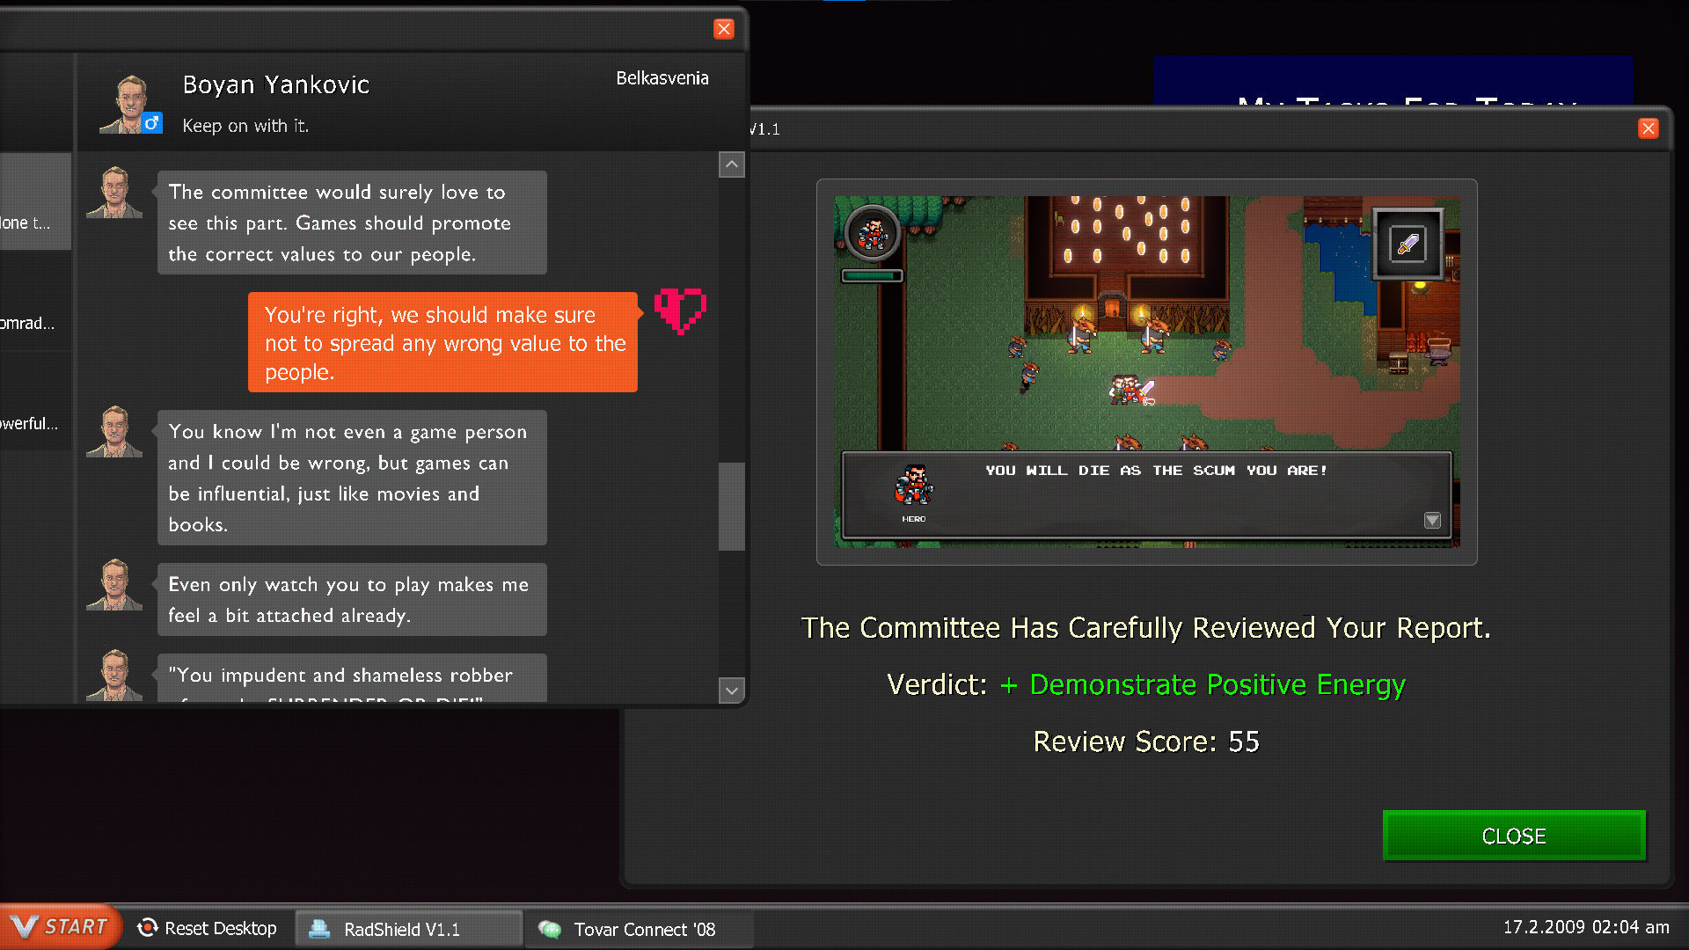This screenshot has height=950, width=1689.
Task: Select the 'one t...' conversation in the sidebar
Action: (26, 223)
